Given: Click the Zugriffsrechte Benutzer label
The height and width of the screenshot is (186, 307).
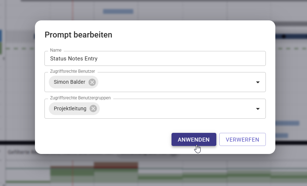Looking at the screenshot, I should coord(72,71).
